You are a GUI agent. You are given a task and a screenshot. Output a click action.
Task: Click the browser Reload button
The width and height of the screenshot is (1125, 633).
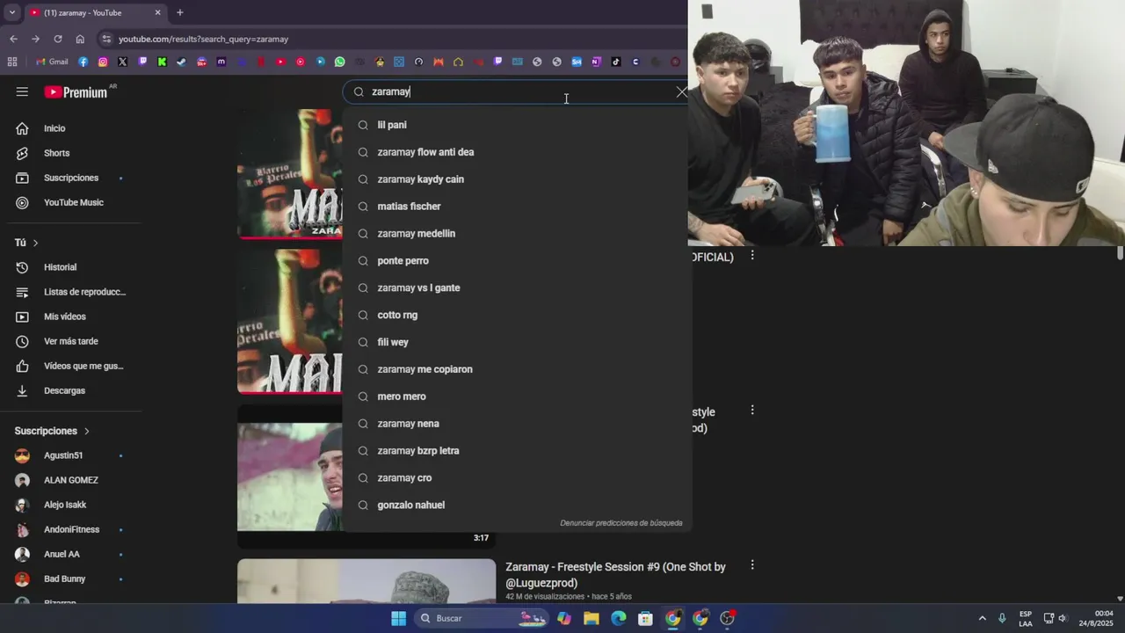pos(58,39)
